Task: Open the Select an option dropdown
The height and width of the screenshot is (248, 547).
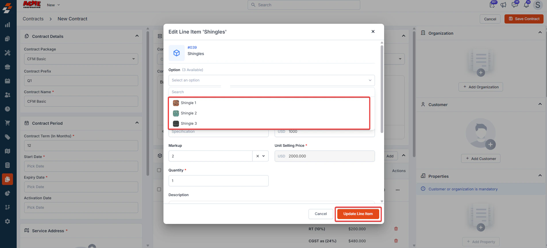Action: click(271, 80)
